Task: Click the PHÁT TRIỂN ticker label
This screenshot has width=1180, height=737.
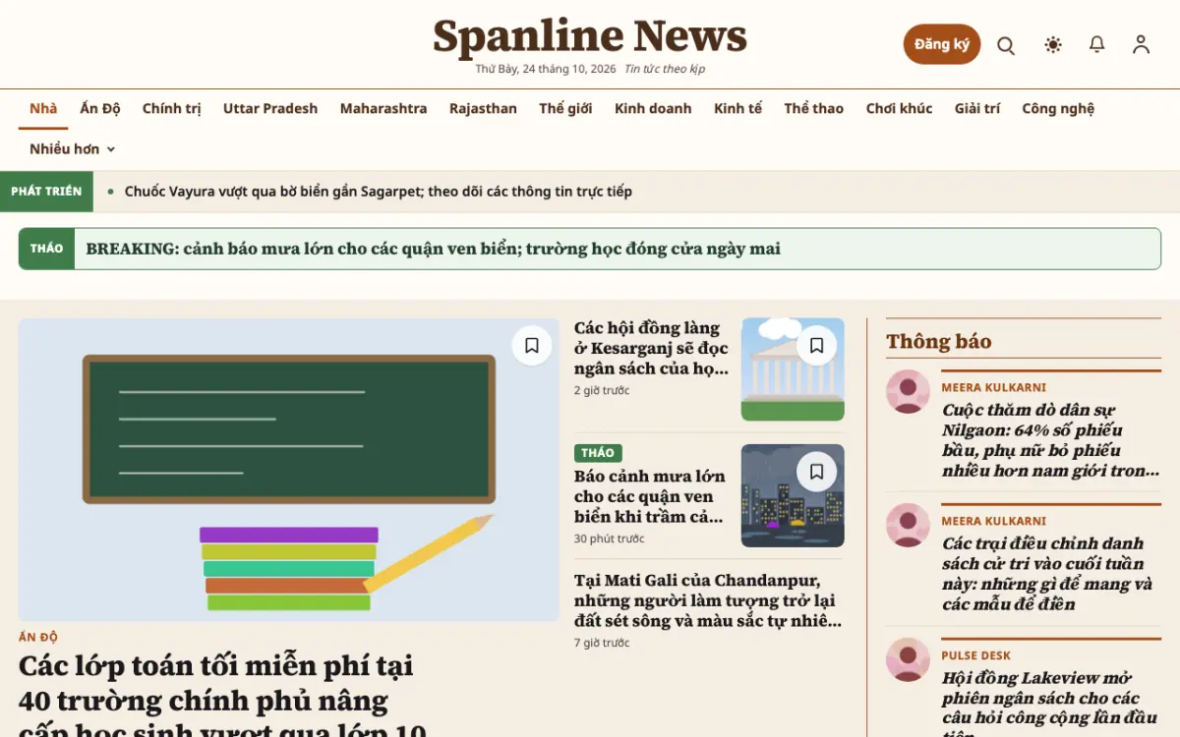Action: pos(46,192)
